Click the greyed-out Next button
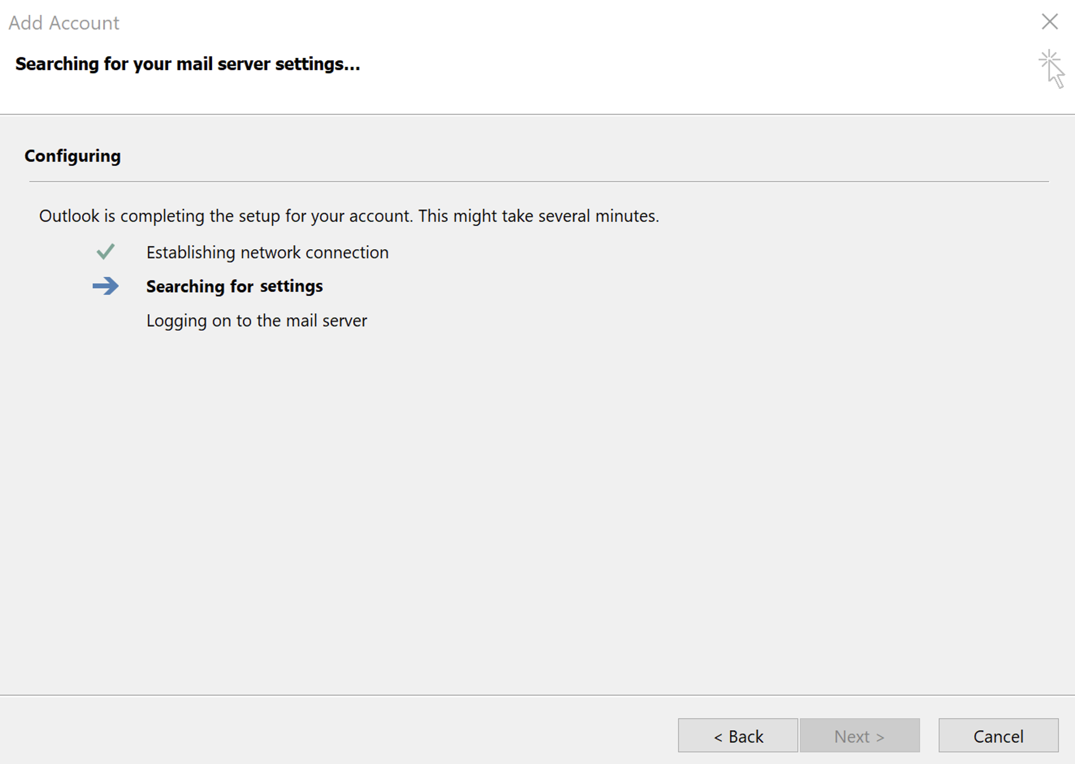The width and height of the screenshot is (1075, 764). (x=859, y=735)
